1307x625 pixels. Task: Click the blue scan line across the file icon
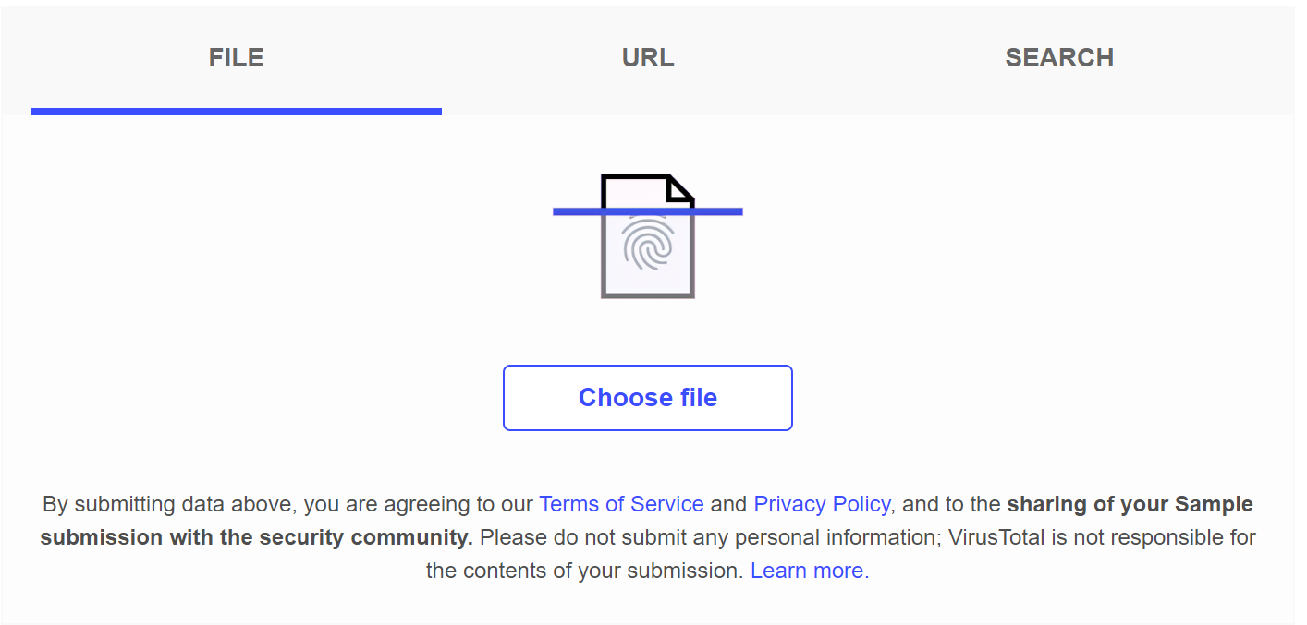click(x=573, y=211)
